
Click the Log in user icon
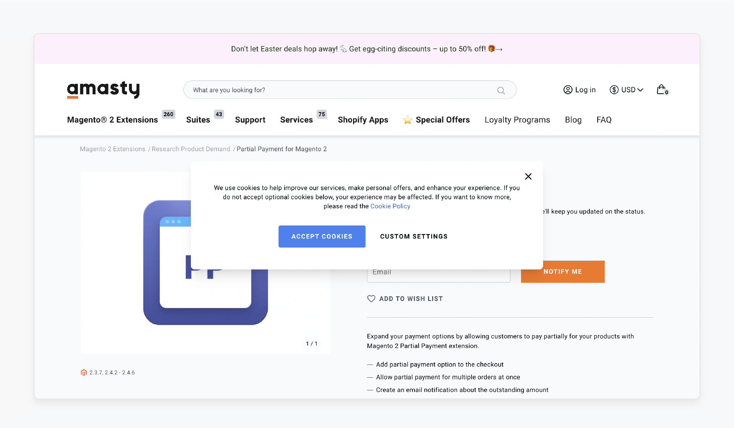click(568, 90)
